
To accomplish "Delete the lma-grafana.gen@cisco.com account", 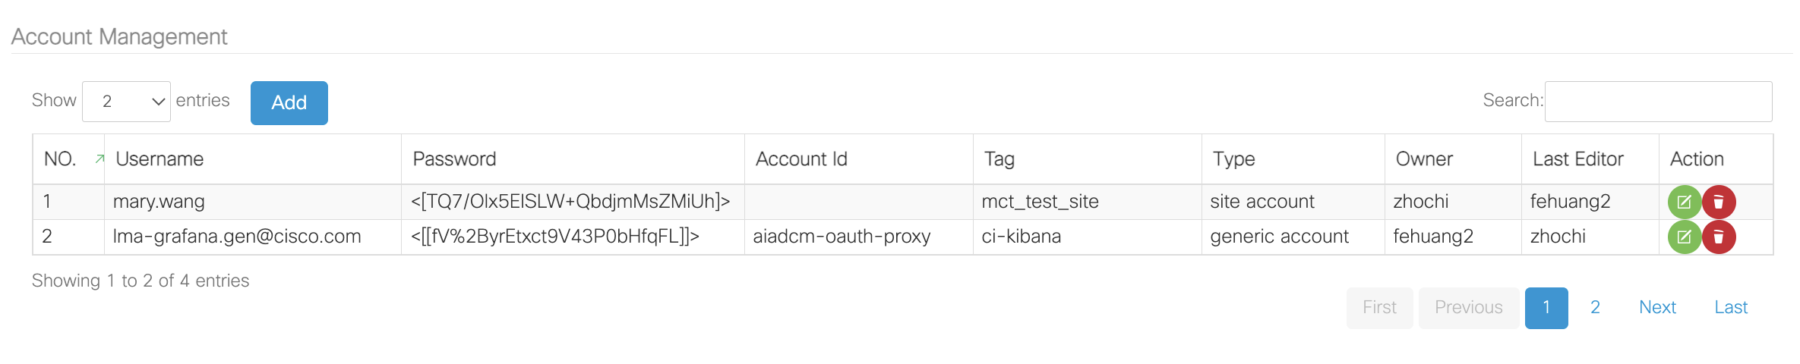I will tap(1719, 237).
